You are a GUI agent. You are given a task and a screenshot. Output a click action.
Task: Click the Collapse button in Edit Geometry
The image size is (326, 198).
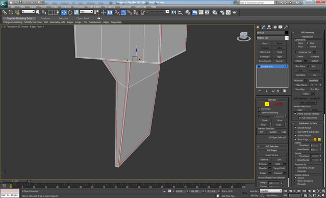coord(315,57)
